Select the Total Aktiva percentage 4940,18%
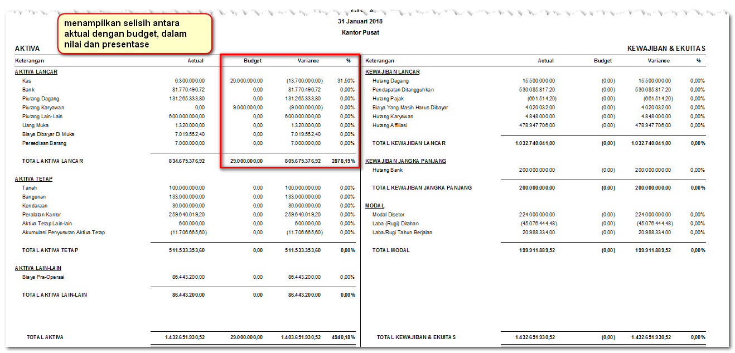Image resolution: width=735 pixels, height=353 pixels. click(344, 337)
